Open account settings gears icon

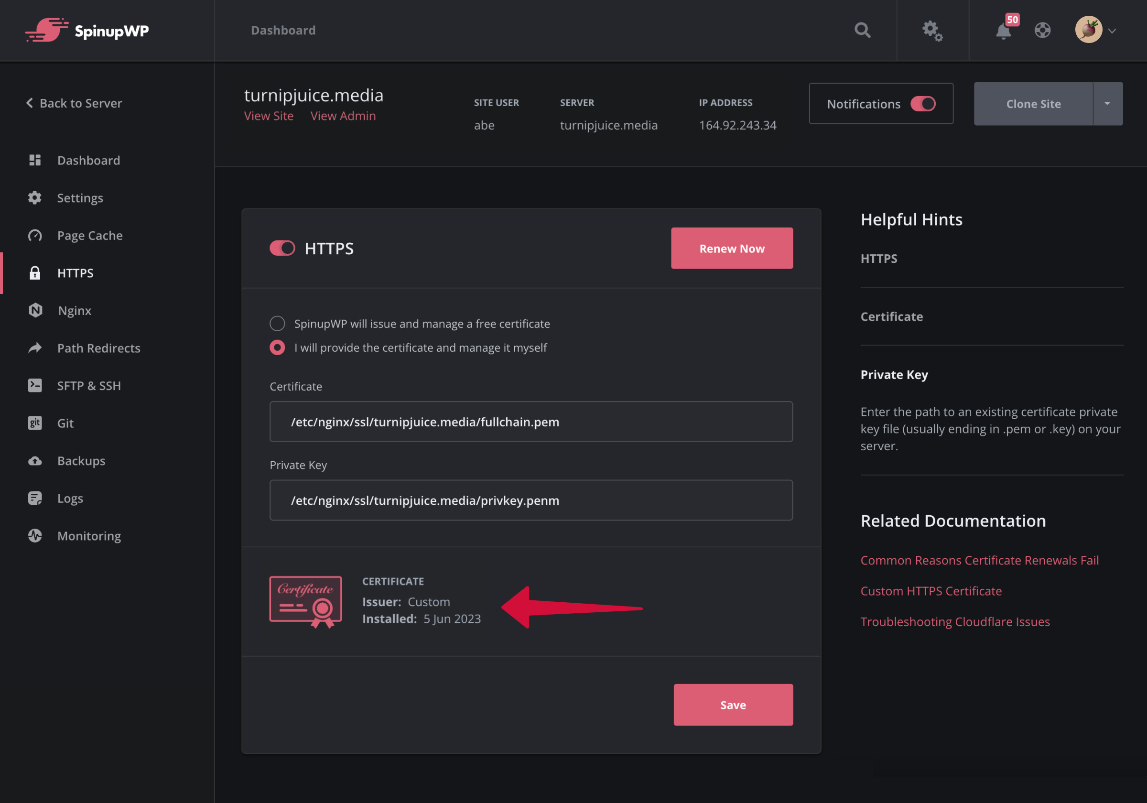(932, 31)
